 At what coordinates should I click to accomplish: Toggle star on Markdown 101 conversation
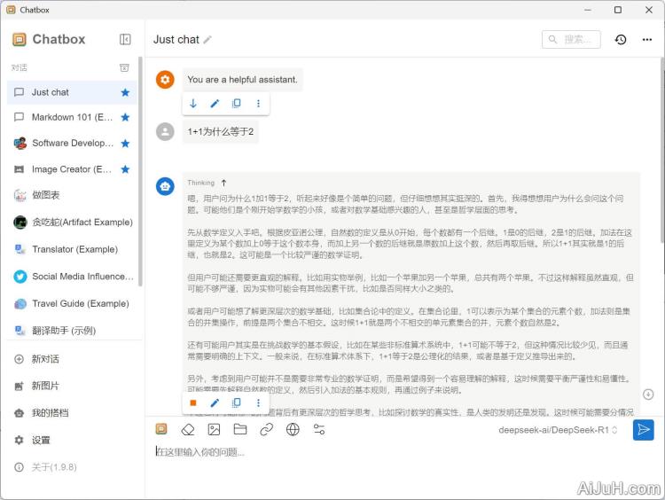click(x=125, y=117)
